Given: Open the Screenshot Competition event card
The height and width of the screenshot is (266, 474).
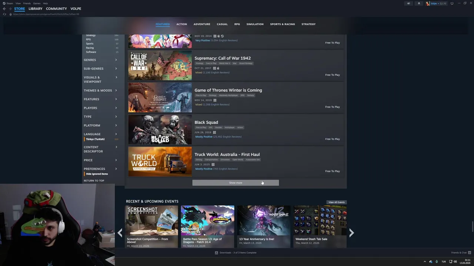Looking at the screenshot, I should coord(151,226).
